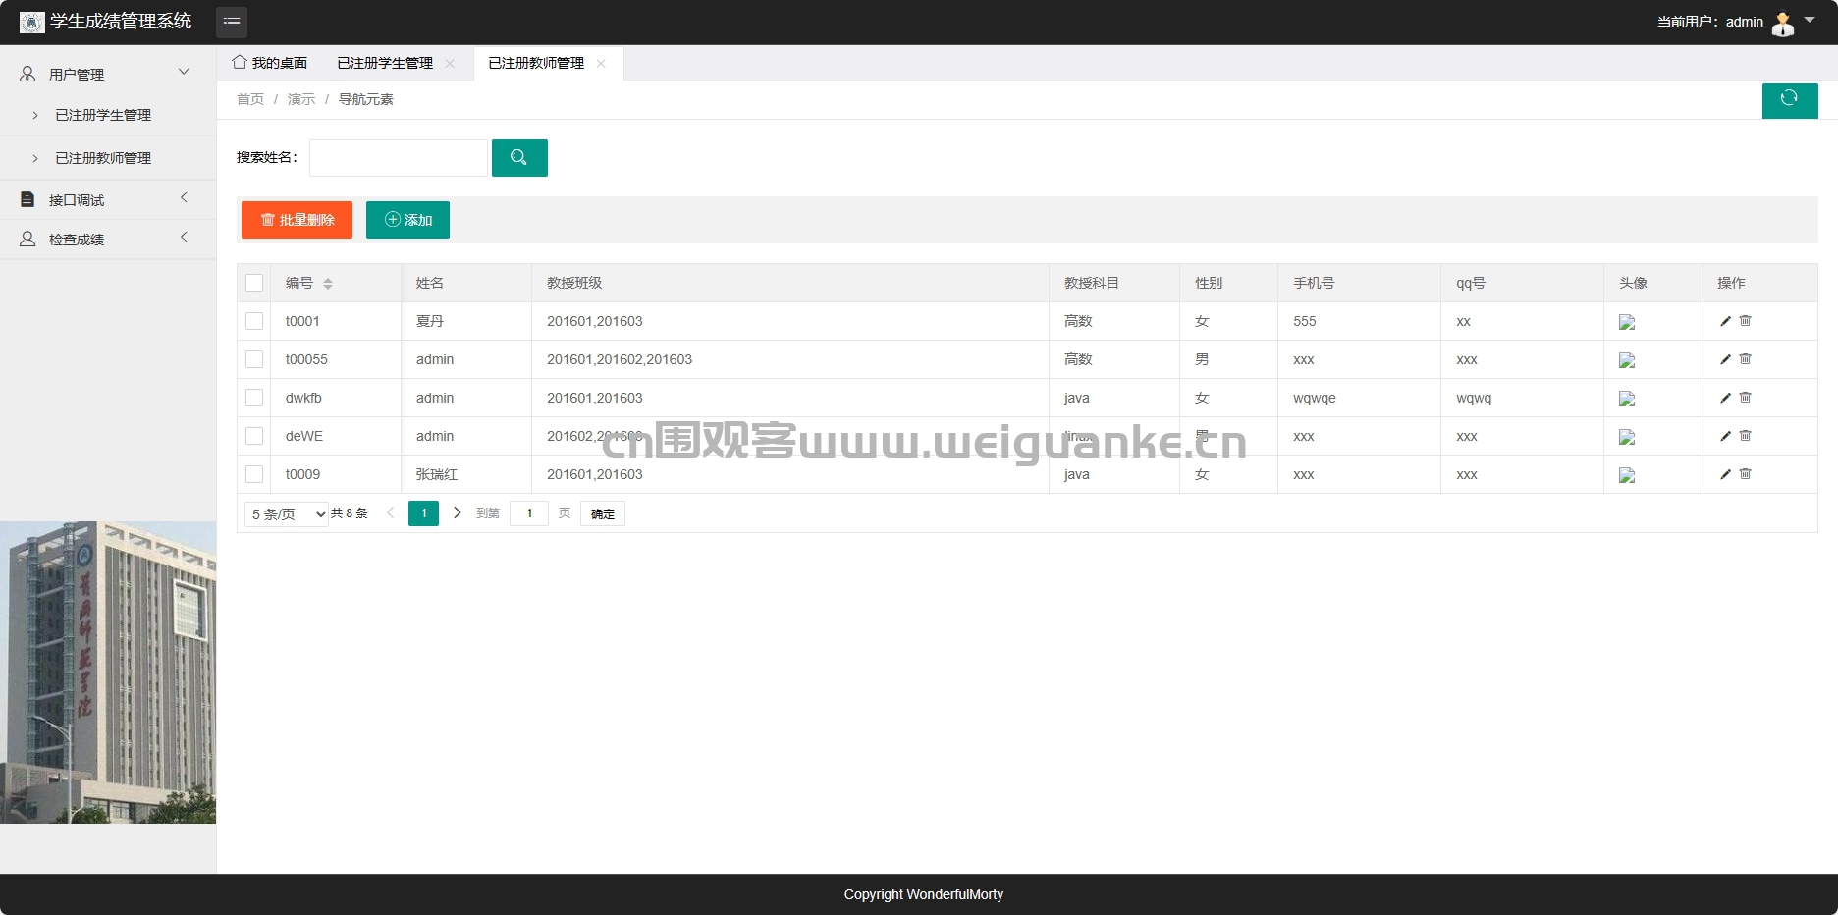Click the 演示 breadcrumb link
The width and height of the screenshot is (1838, 915).
(x=301, y=99)
